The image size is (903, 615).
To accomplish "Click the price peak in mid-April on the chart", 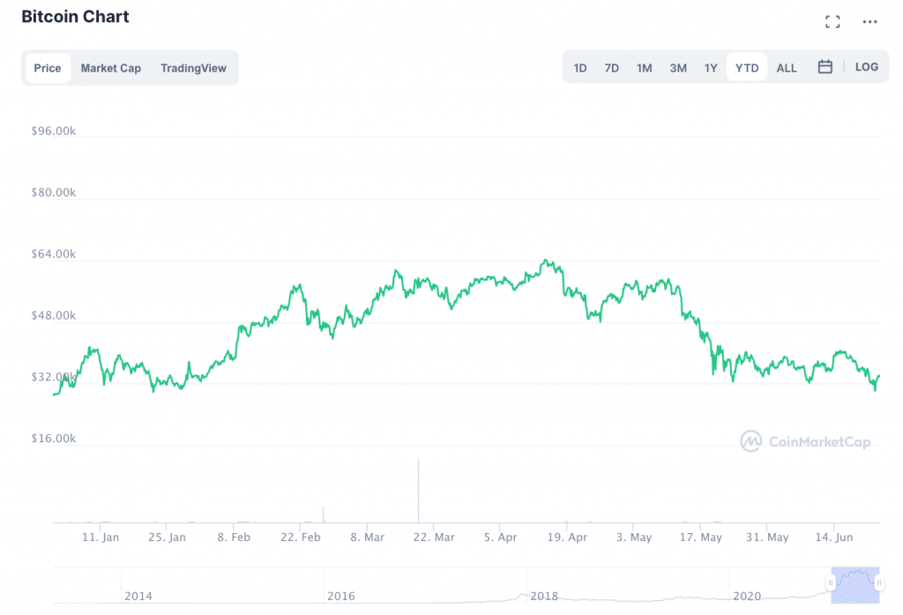I will (x=547, y=261).
